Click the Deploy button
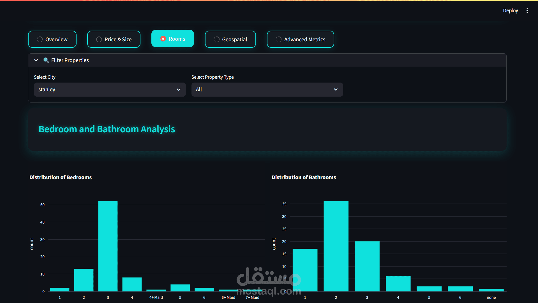This screenshot has width=538, height=303. point(510,11)
